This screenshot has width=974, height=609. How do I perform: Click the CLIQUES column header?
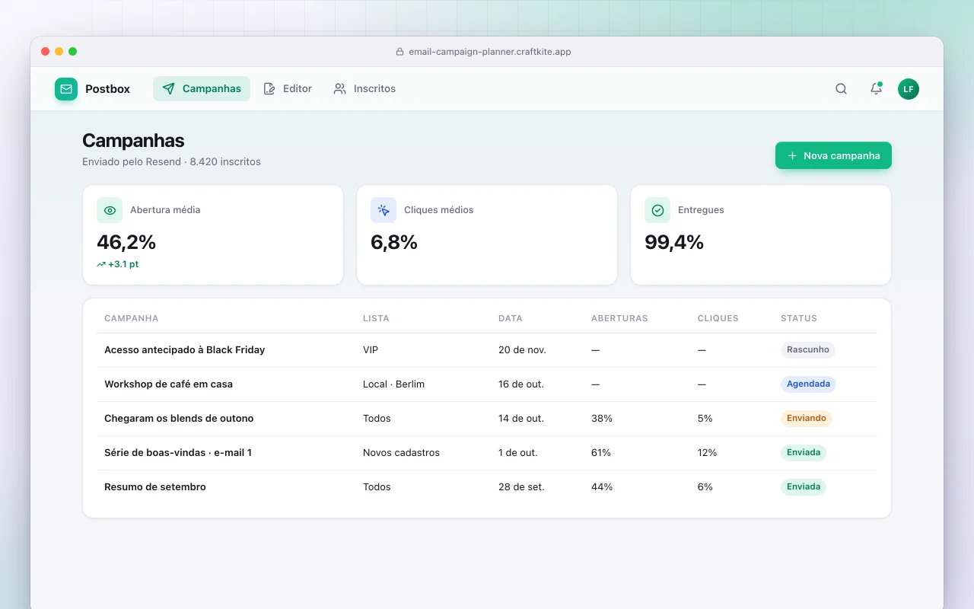pyautogui.click(x=718, y=318)
